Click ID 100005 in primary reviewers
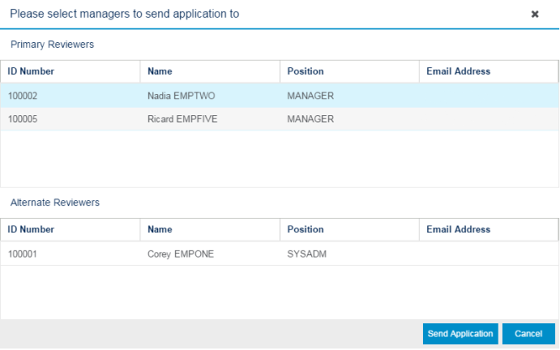 23,119
